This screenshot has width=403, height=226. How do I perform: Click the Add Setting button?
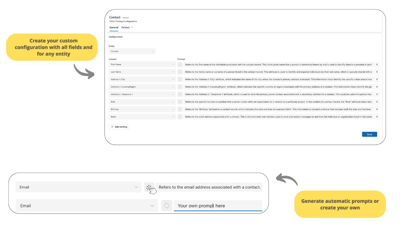(119, 127)
